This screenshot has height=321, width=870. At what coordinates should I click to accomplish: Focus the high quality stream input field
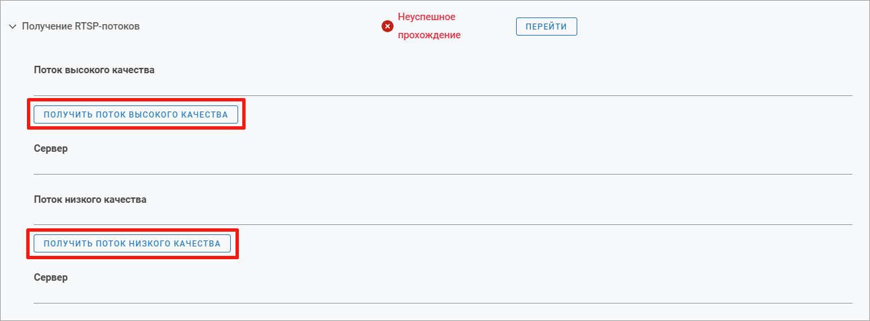443,86
